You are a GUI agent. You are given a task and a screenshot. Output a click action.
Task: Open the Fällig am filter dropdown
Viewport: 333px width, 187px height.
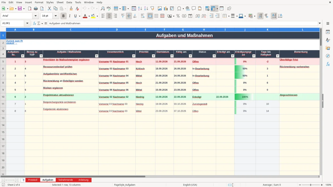click(190, 56)
